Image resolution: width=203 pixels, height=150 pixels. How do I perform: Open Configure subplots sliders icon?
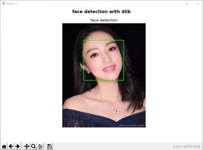[40, 146]
